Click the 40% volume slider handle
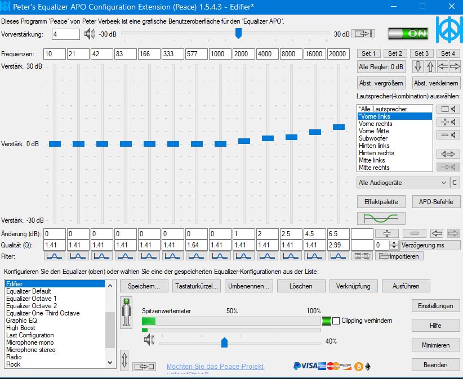The width and height of the screenshot is (463, 379). pos(224,342)
